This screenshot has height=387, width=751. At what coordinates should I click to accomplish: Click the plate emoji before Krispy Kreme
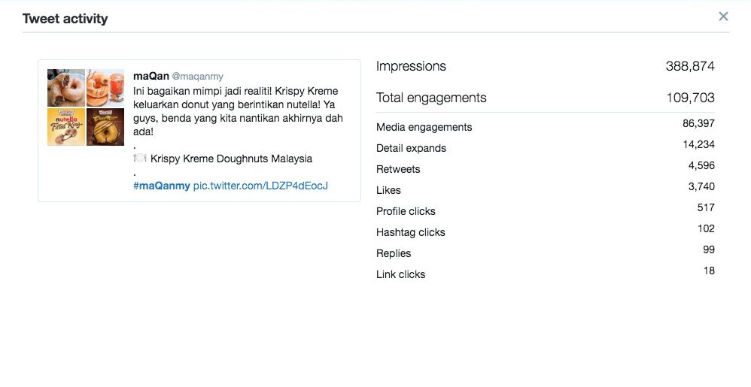pyautogui.click(x=139, y=158)
